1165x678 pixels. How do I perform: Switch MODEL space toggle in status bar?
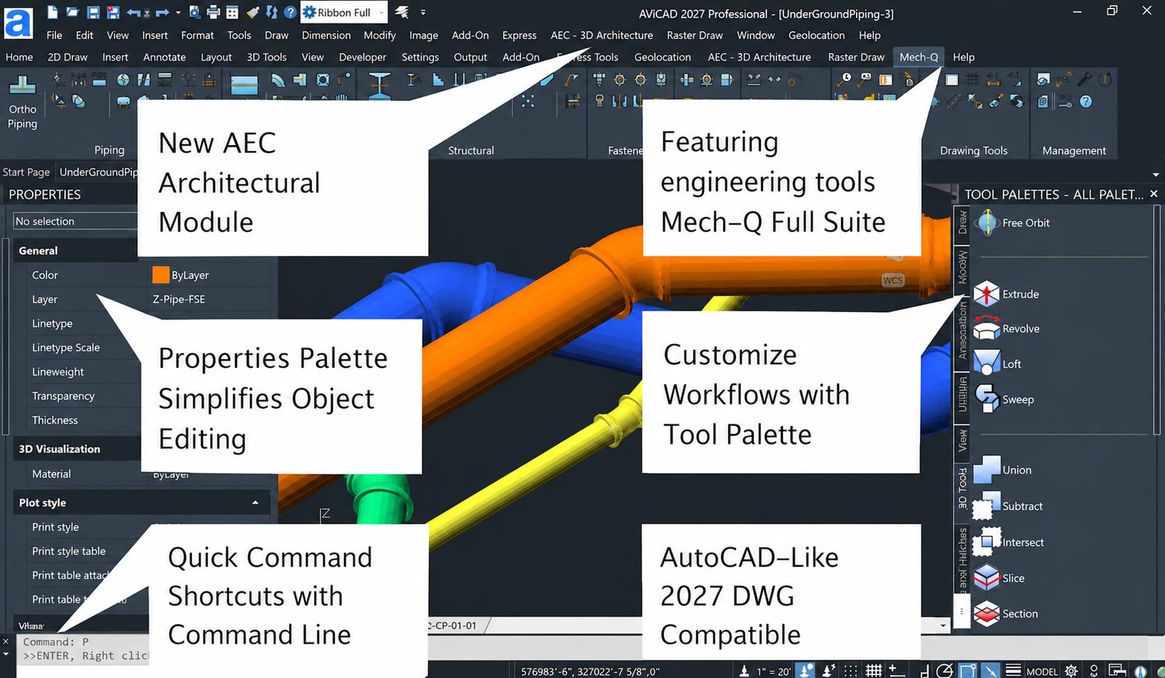click(1042, 671)
